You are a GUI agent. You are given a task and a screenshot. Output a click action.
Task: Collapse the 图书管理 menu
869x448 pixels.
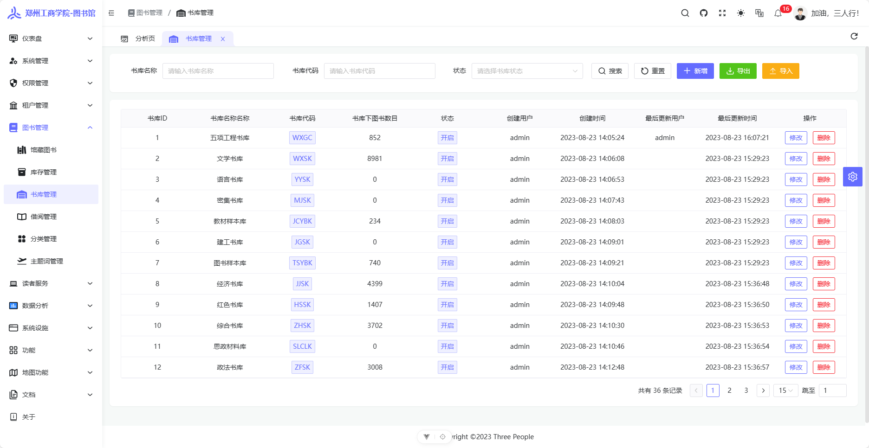(51, 128)
